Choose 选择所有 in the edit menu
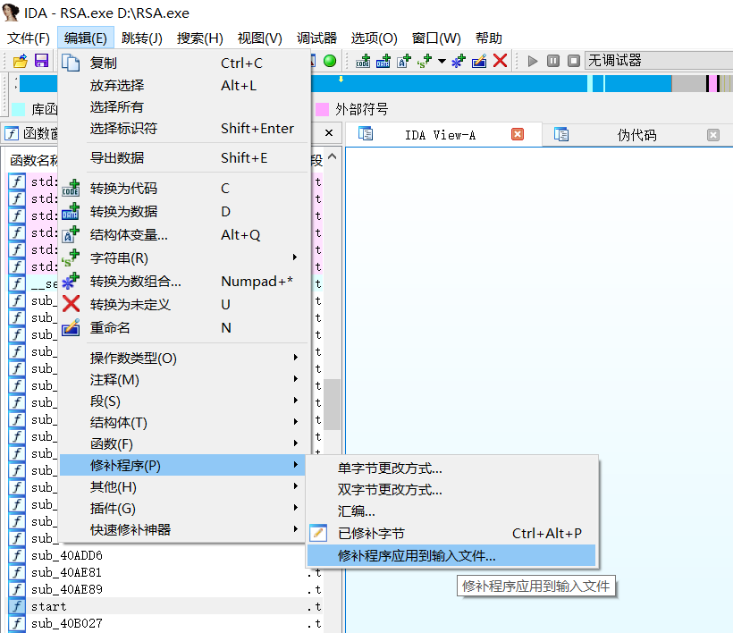 pos(183,106)
